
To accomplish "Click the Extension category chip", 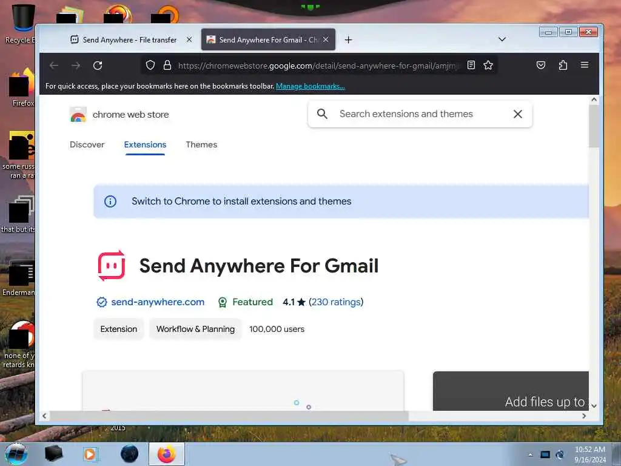I will point(118,329).
